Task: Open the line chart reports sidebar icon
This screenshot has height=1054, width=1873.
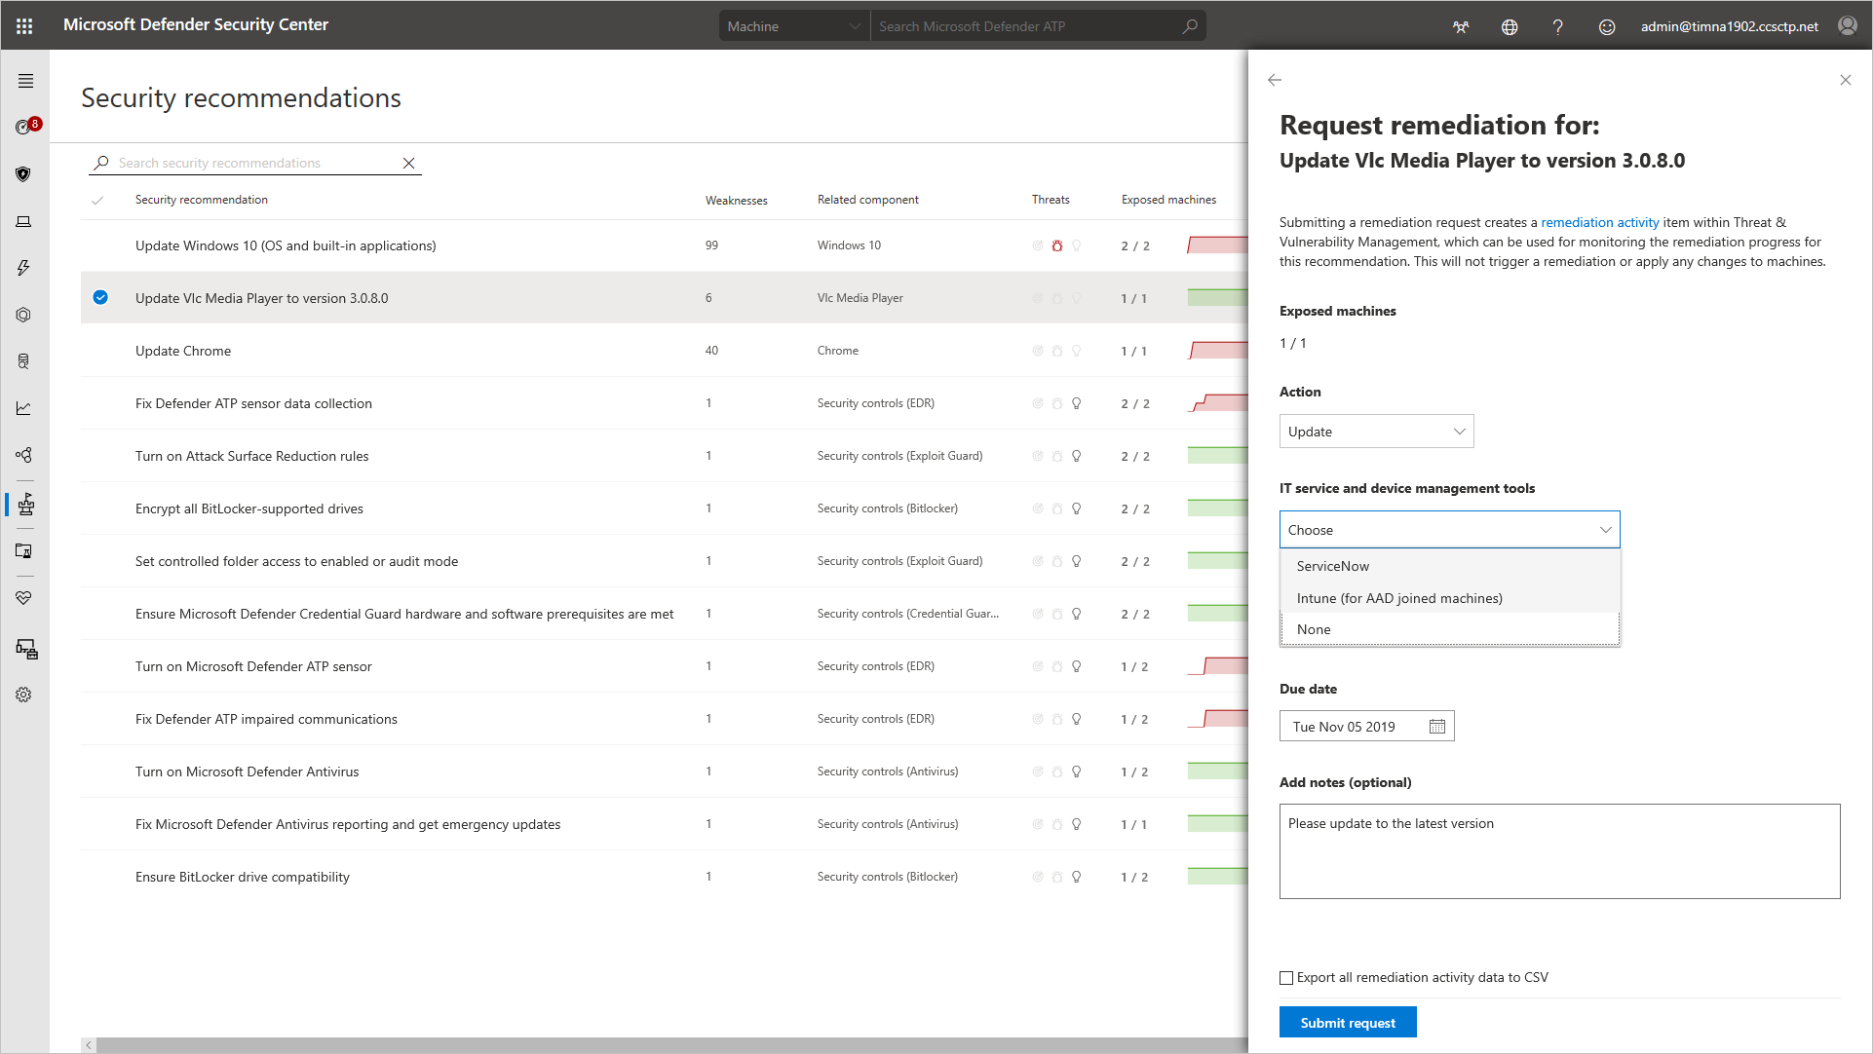Action: tap(23, 408)
